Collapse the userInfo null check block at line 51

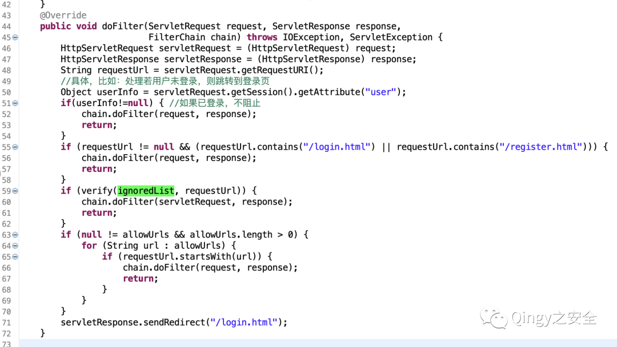pos(15,103)
